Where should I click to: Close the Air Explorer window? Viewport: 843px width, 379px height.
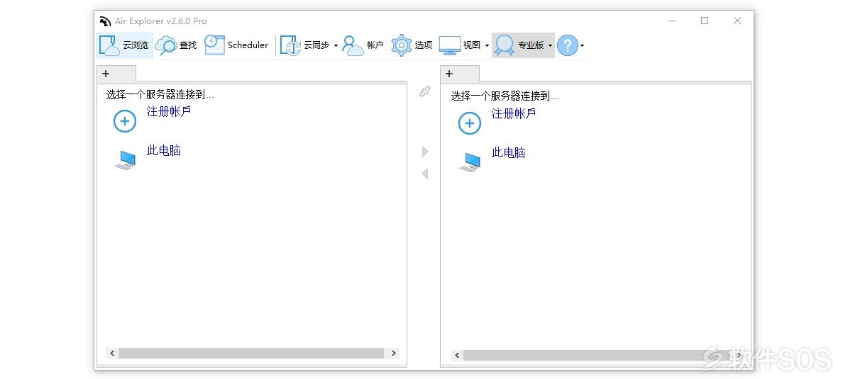tap(737, 21)
